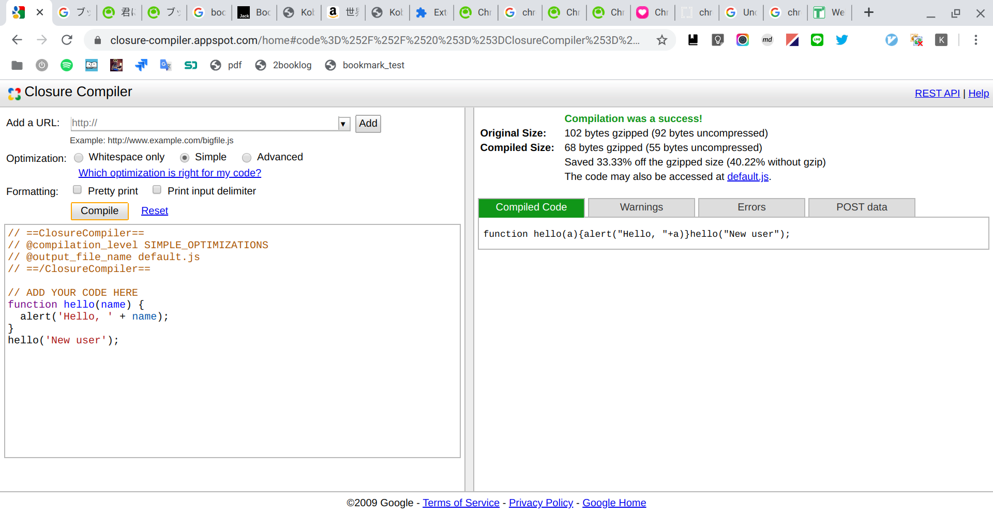
Task: Click the Add URL button
Action: 368,124
